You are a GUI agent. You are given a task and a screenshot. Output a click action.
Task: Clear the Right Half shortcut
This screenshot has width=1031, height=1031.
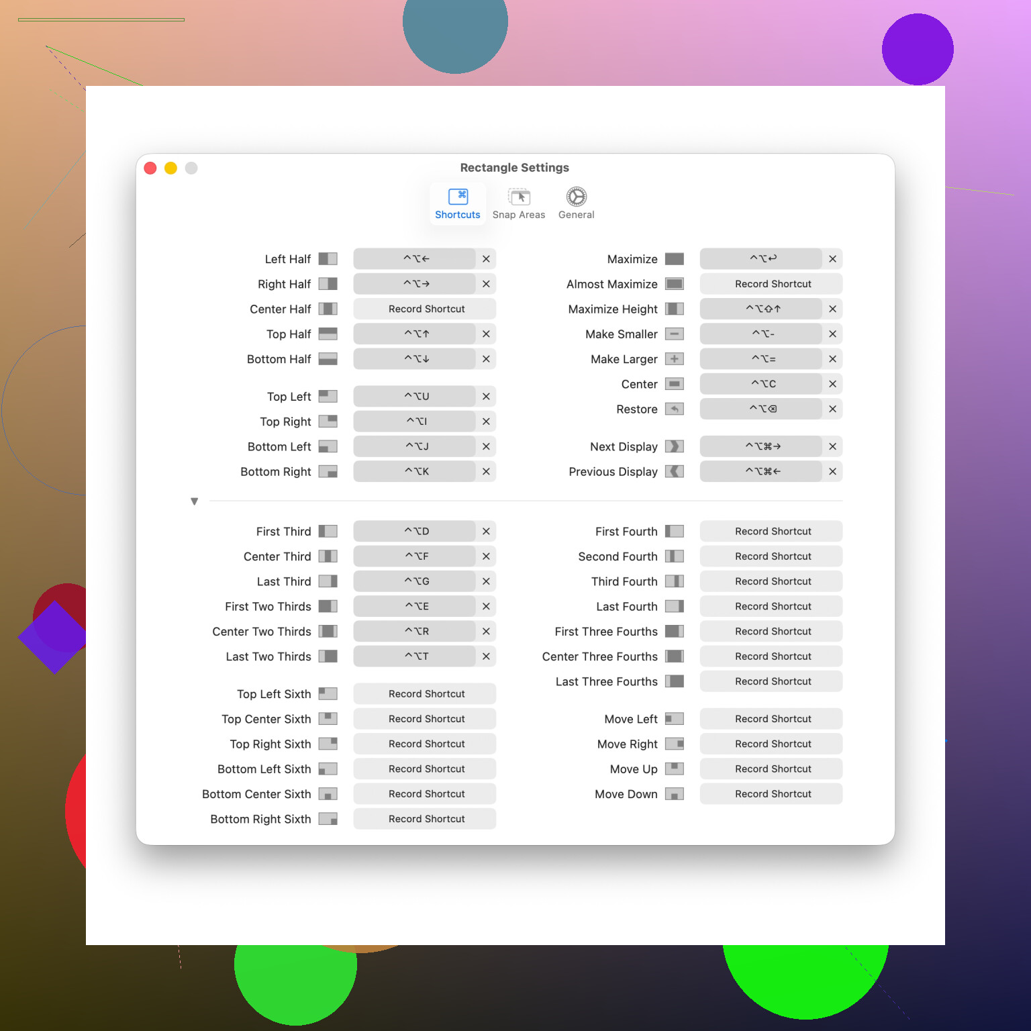486,284
